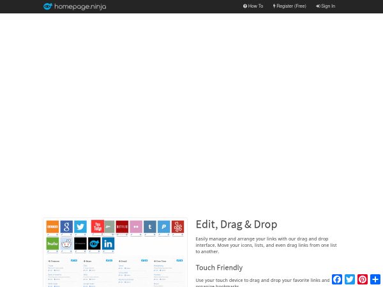The width and height of the screenshot is (383, 287).
Task: Share the page on Facebook
Action: tap(337, 279)
